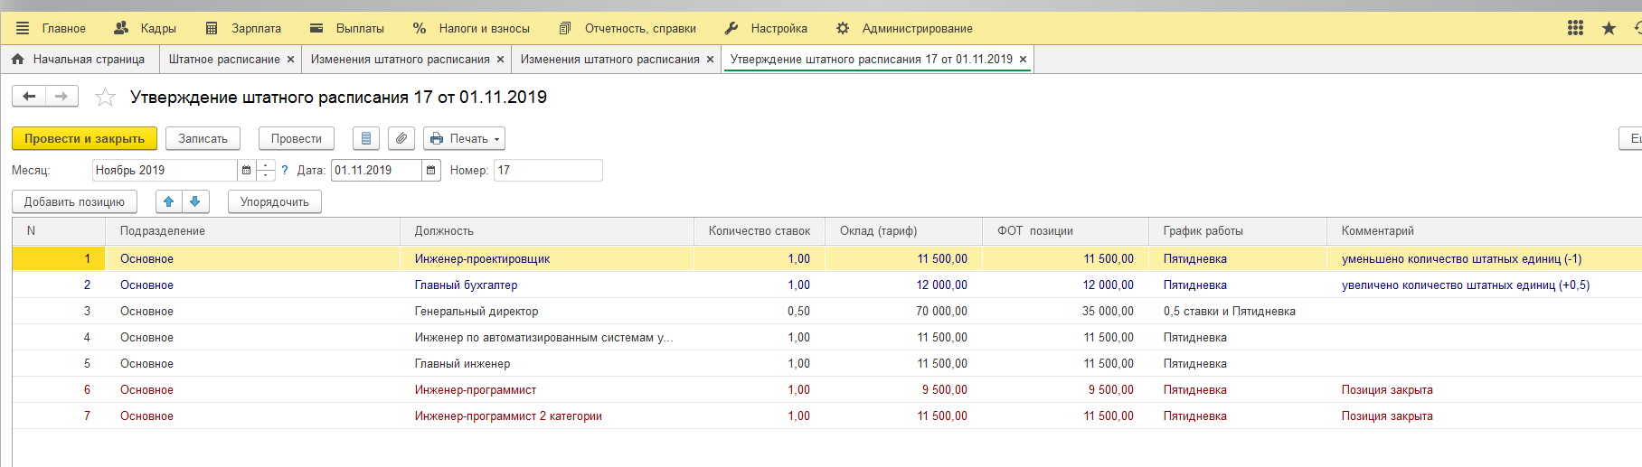Screen dimensions: 1642x467
Task: Open the favorites star in top bar
Action: tap(1609, 28)
